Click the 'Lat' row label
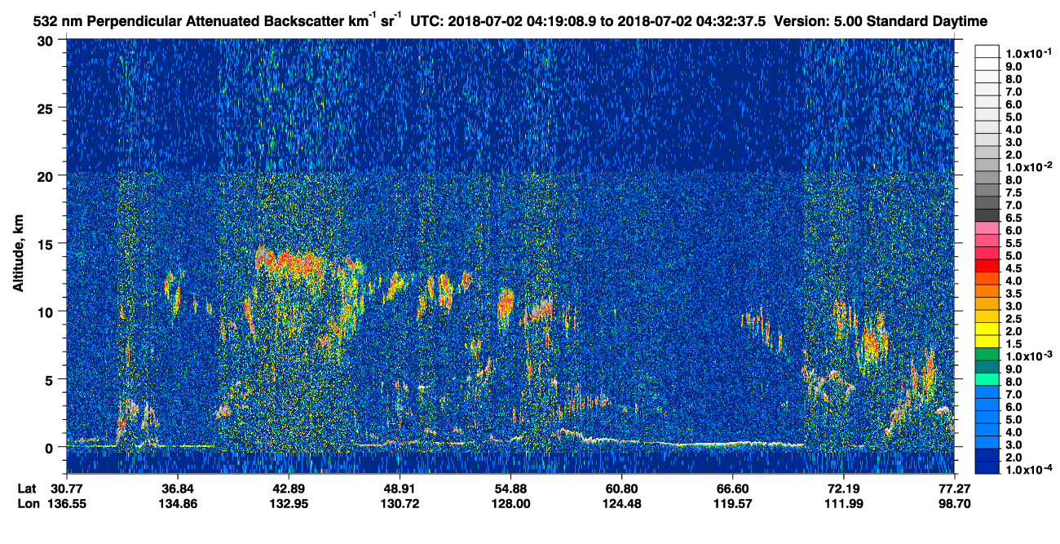This screenshot has height=544, width=1060. [27, 489]
